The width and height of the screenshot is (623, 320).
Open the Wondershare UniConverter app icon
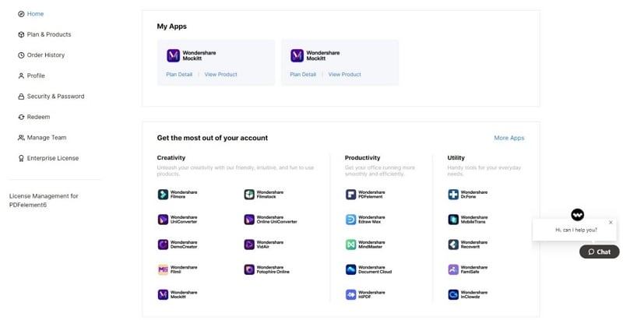pos(163,220)
